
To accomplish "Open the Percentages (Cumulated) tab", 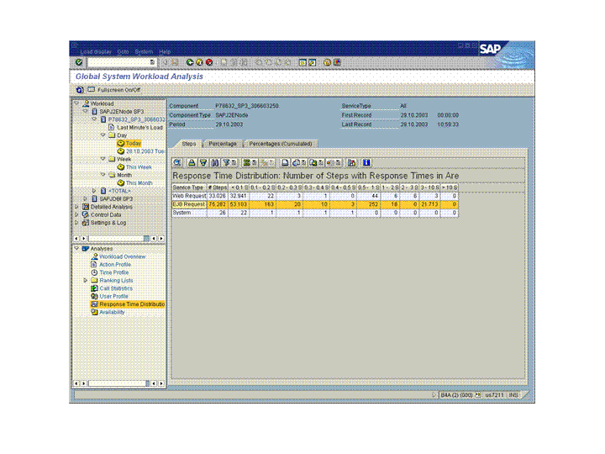I will click(x=280, y=144).
